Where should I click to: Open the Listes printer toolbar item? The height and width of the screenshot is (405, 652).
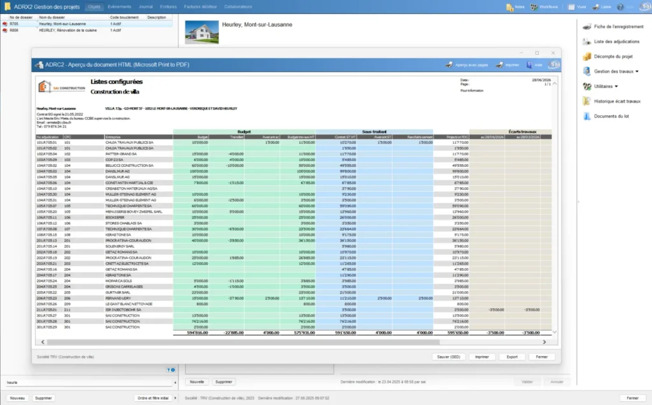coord(601,6)
